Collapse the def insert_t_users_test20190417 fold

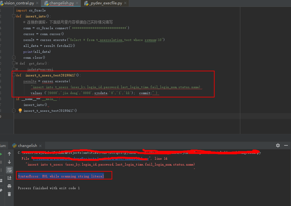14,75
